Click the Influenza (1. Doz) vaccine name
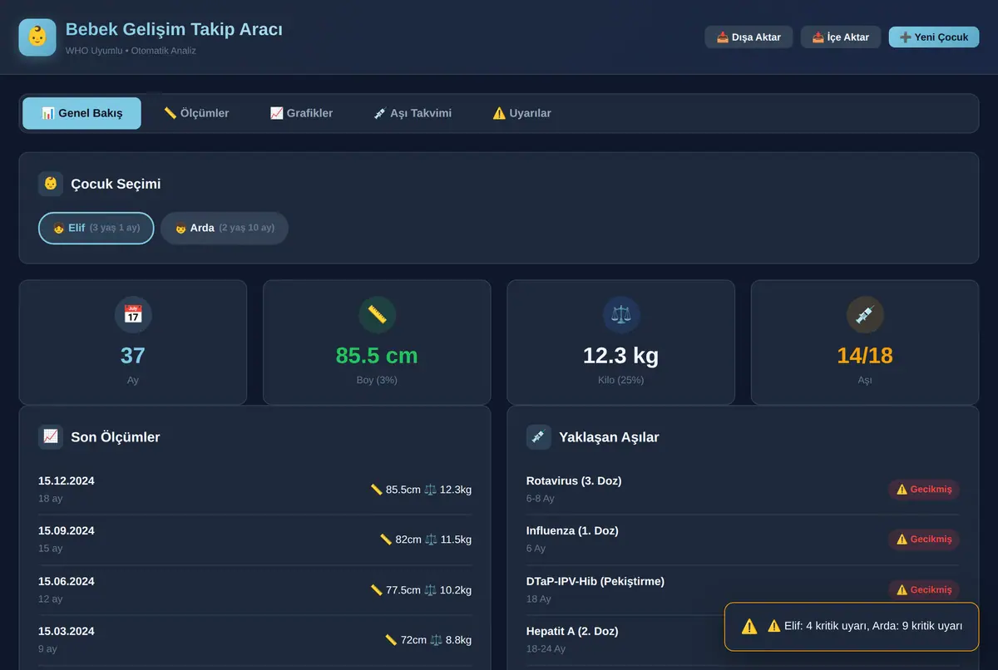998x670 pixels. pyautogui.click(x=572, y=530)
